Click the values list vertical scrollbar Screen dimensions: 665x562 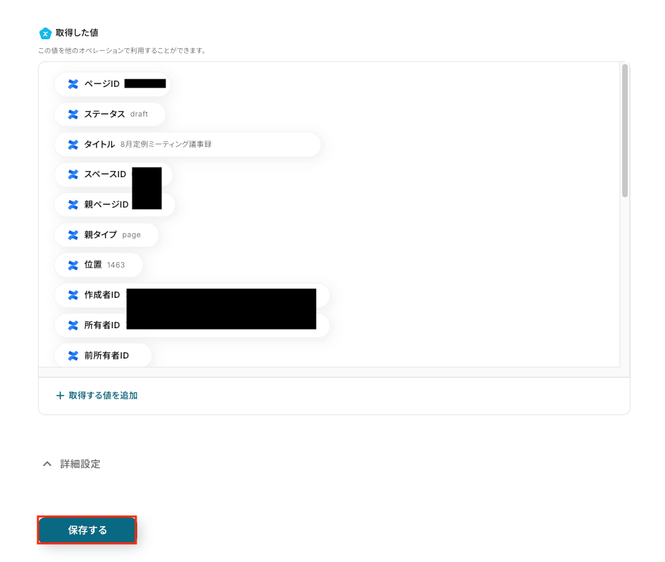tap(624, 130)
